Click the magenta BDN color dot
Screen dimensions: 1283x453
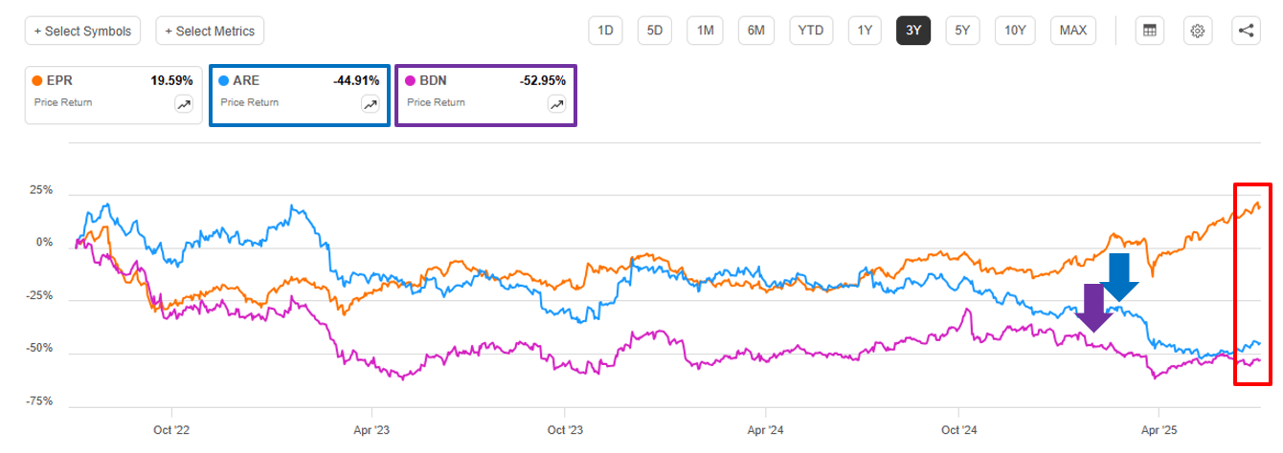411,81
